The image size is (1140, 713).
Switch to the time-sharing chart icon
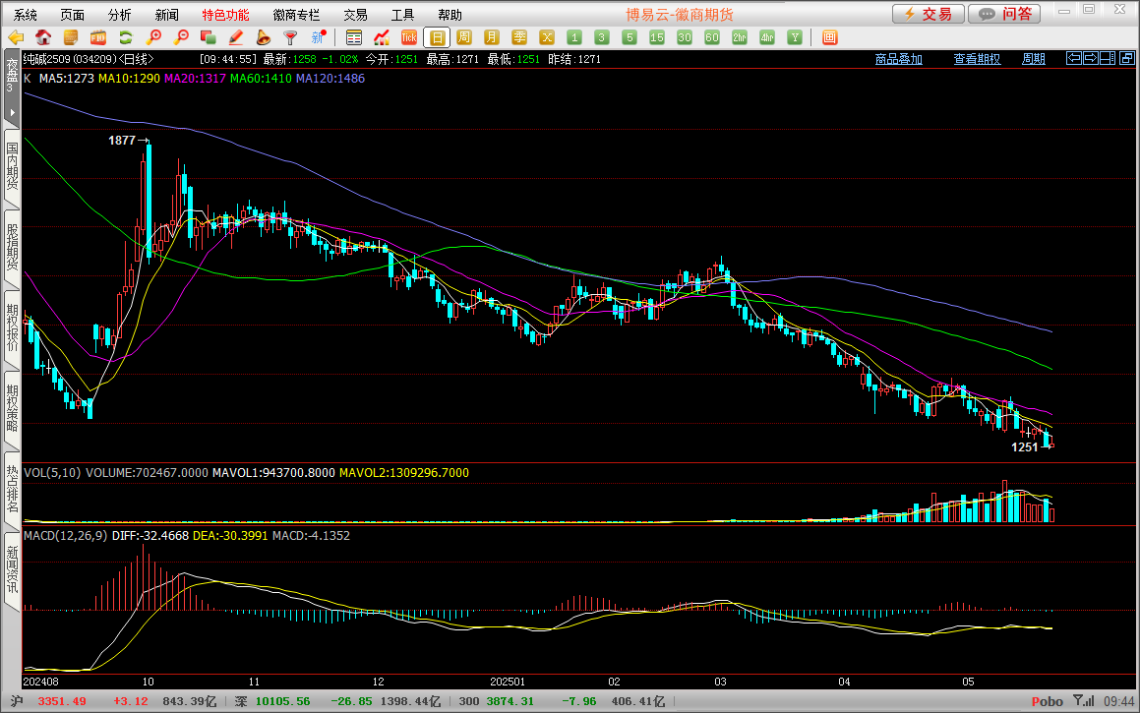382,37
